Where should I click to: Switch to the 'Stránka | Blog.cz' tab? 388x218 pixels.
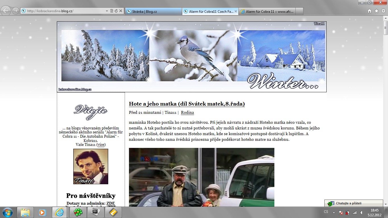point(153,11)
